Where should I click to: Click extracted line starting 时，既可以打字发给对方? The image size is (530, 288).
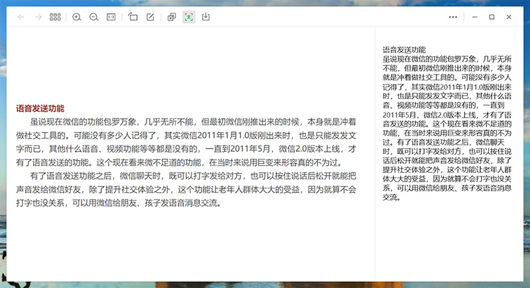[x=447, y=151]
